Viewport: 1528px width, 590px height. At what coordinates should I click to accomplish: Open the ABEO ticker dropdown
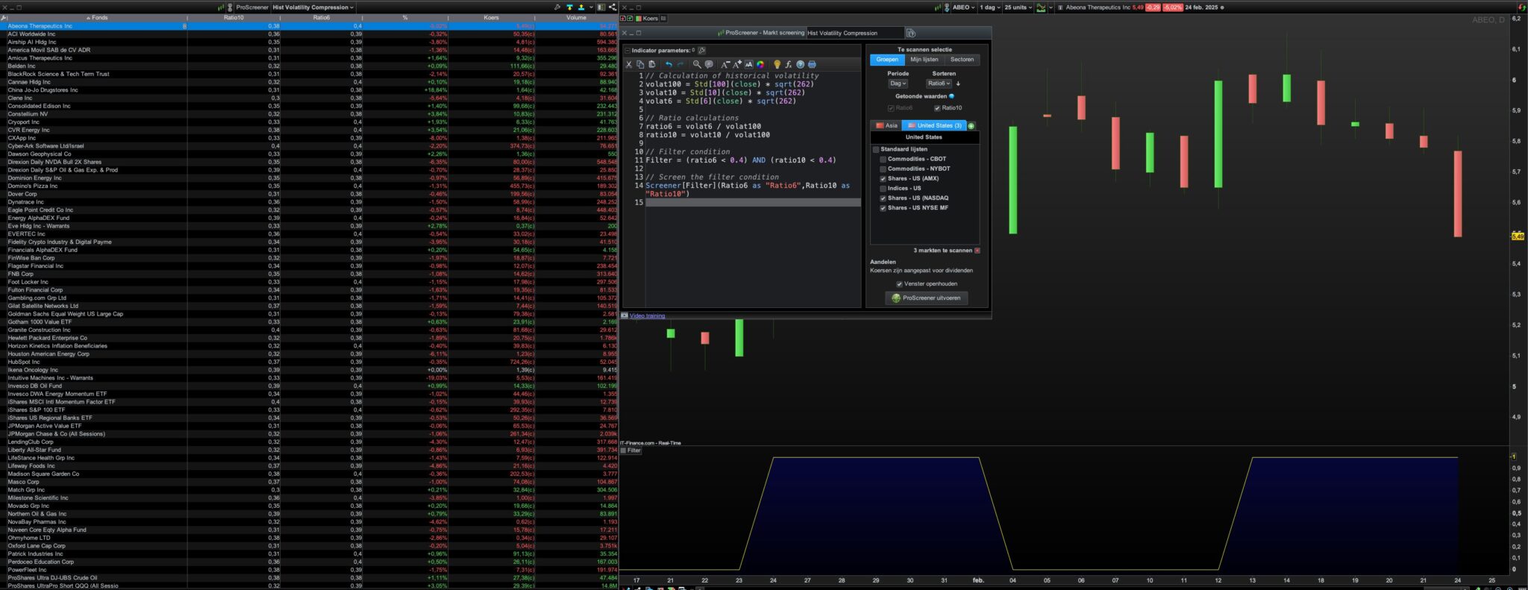pyautogui.click(x=964, y=7)
